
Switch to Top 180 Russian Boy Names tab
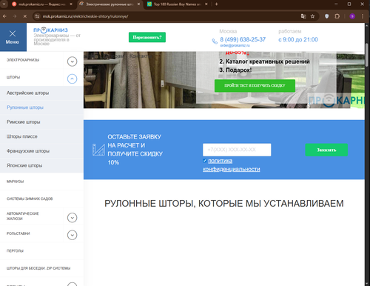(x=177, y=4)
